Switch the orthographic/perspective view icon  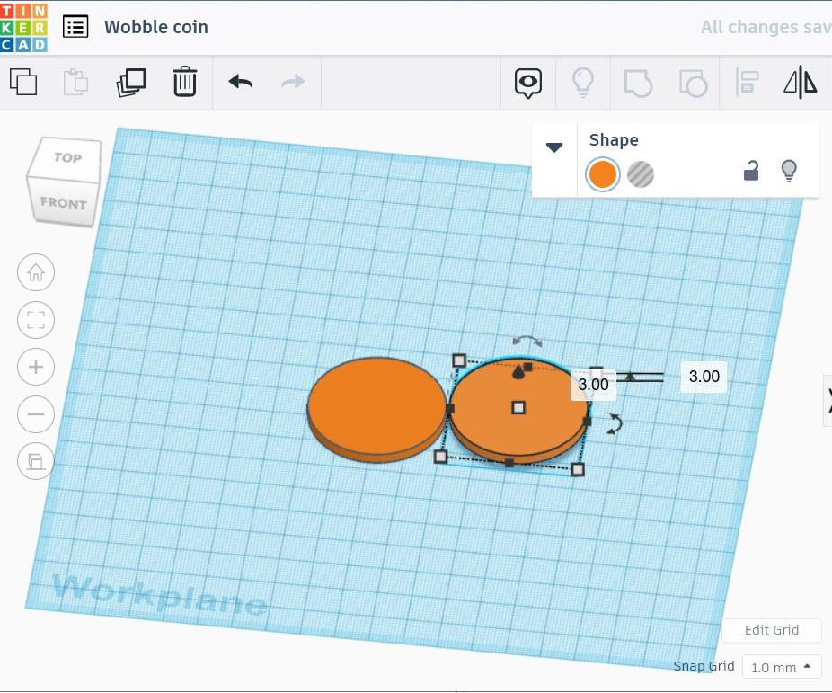pyautogui.click(x=36, y=461)
